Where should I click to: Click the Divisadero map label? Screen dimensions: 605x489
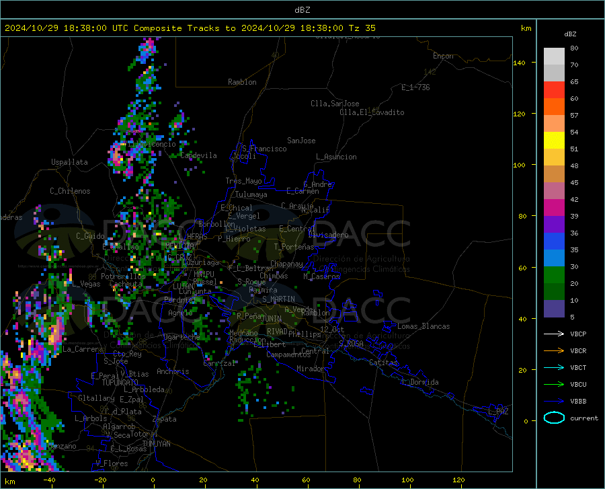coord(328,235)
